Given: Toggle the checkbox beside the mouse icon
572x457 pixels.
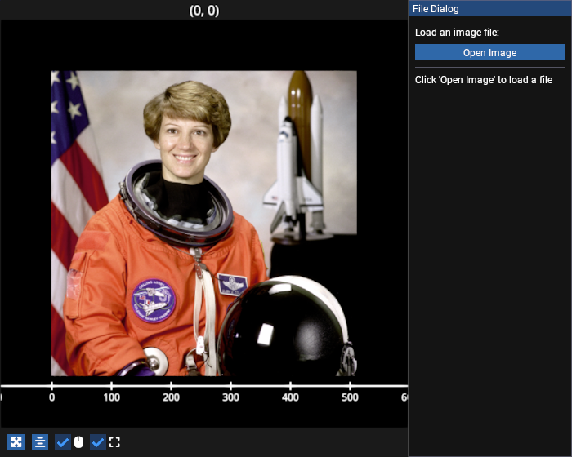Looking at the screenshot, I should 63,442.
